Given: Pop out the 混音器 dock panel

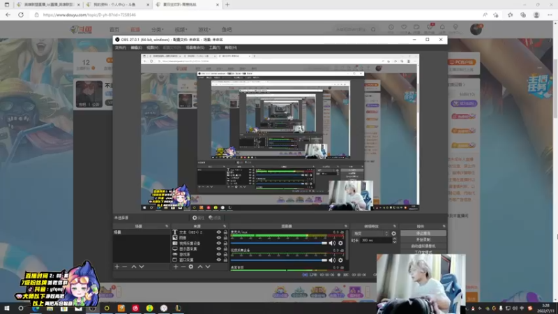Looking at the screenshot, I should (345, 226).
